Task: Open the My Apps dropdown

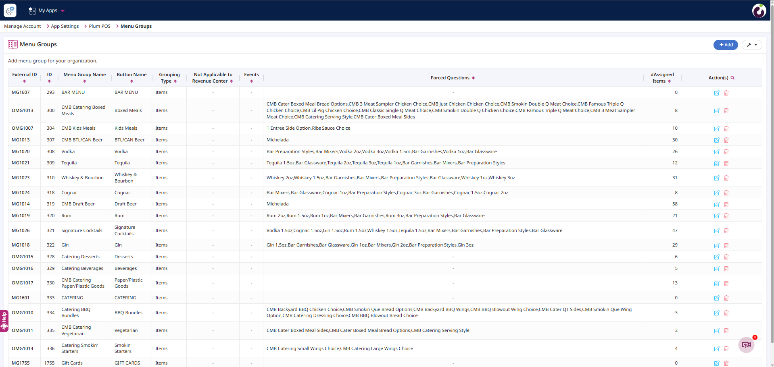Action: tap(47, 10)
